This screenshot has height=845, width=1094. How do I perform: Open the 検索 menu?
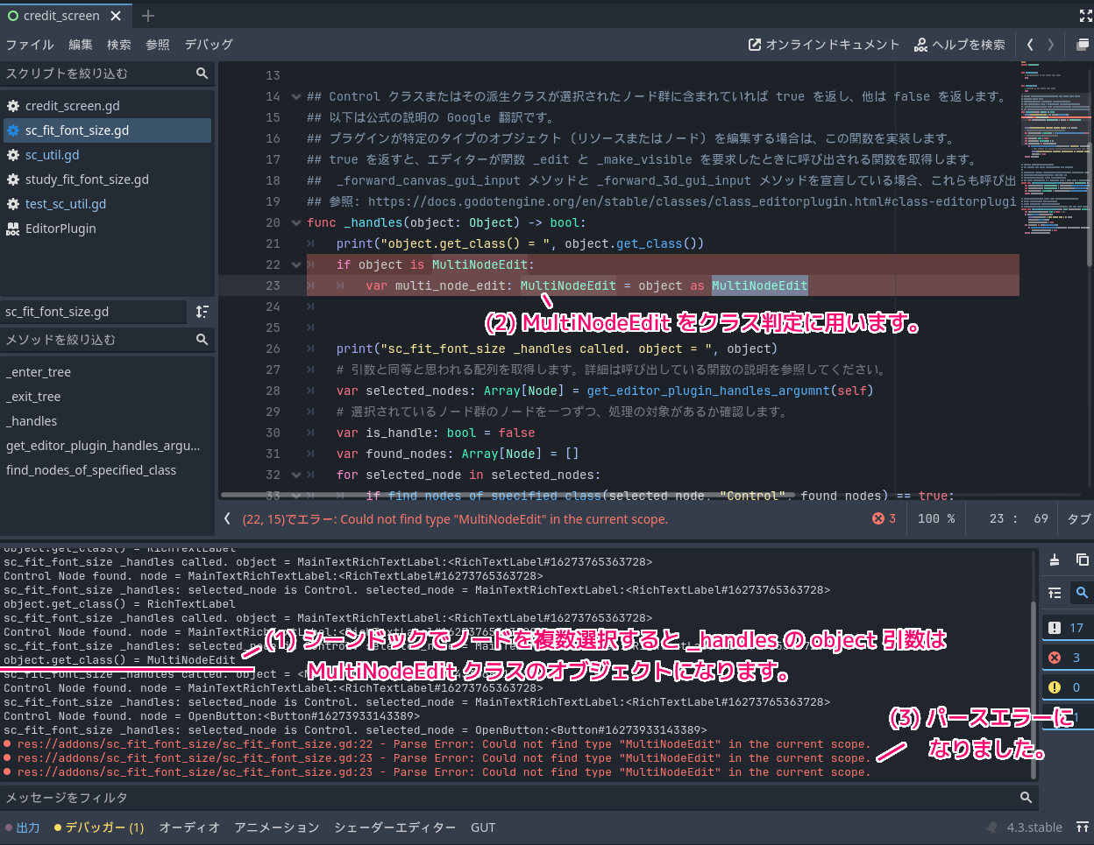click(x=119, y=45)
